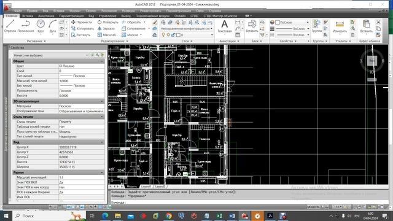Click the Вставить block insert icon
393x221 pixels.
[252, 26]
